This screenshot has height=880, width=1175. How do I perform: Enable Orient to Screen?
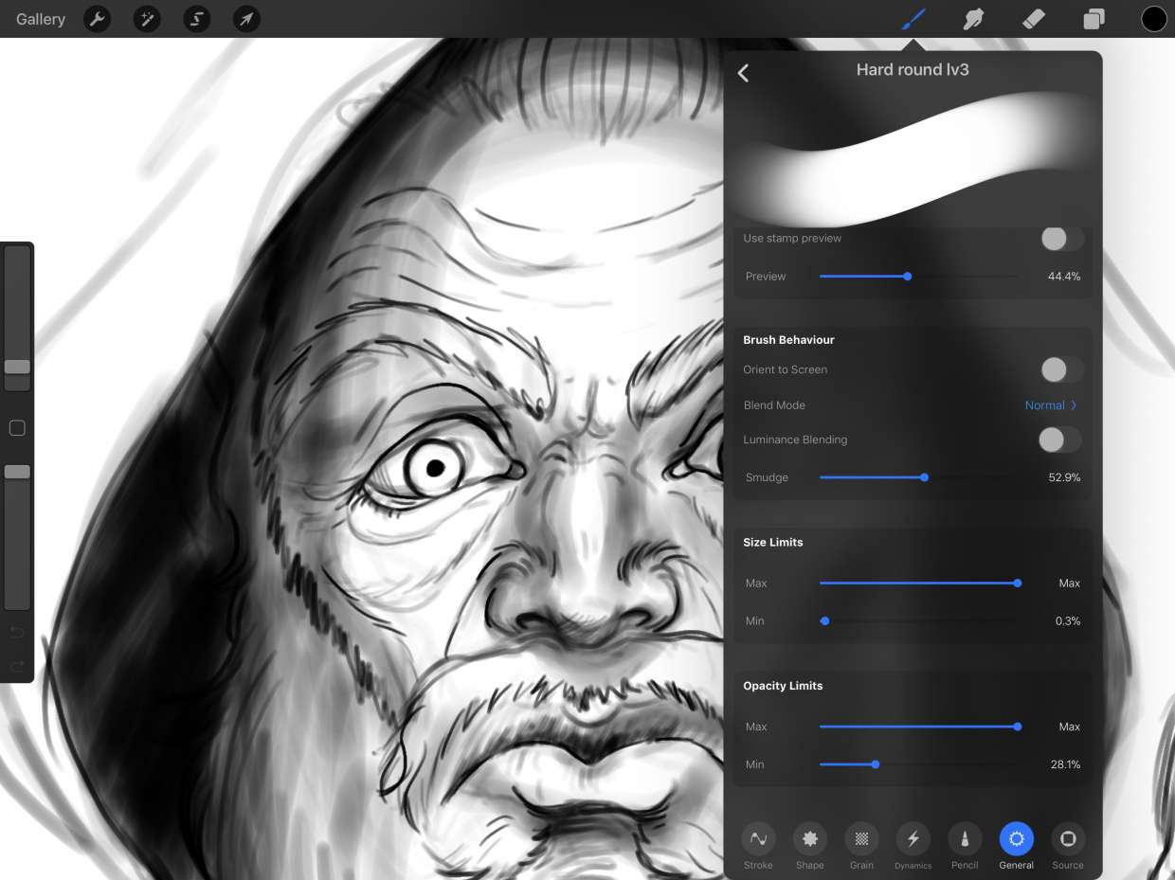tap(1060, 369)
